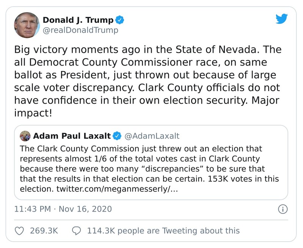Click the Adam Paul Laxalt name
The width and height of the screenshot is (303, 248).
pos(73,136)
